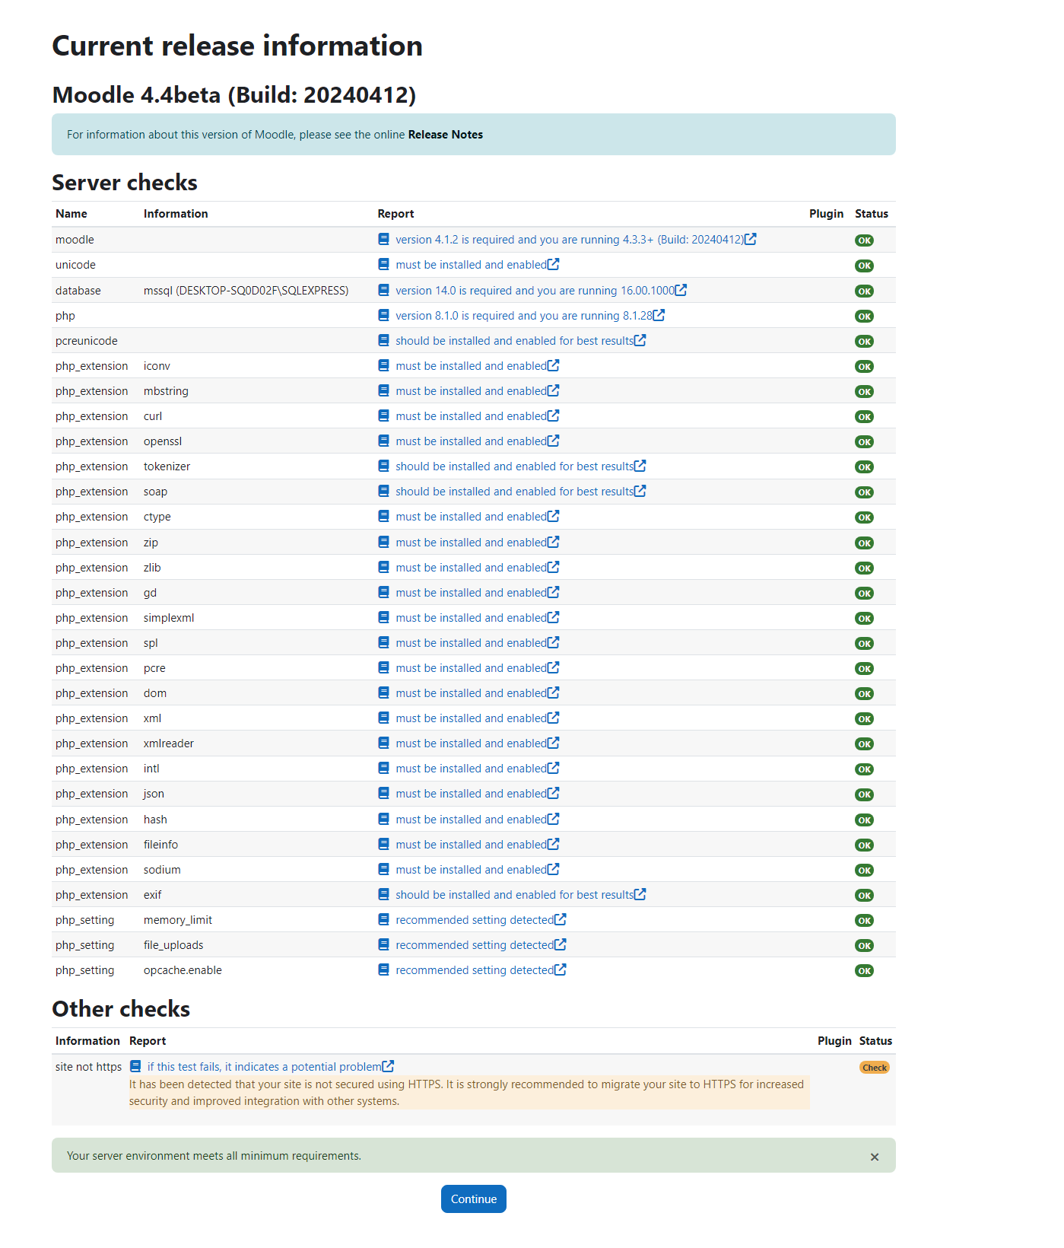Open the Release Notes link
1064x1248 pixels.
click(x=446, y=135)
